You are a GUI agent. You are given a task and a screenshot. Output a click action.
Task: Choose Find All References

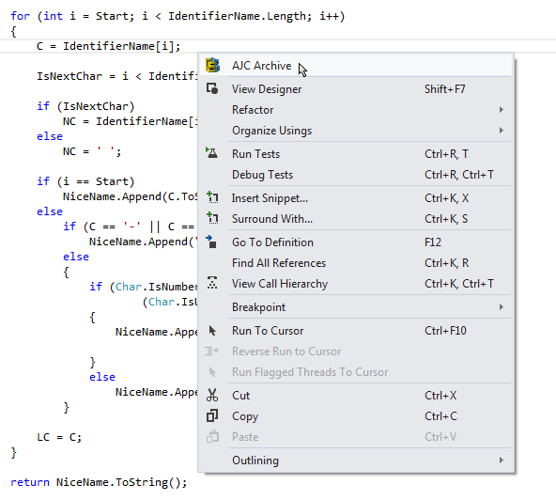point(356,263)
